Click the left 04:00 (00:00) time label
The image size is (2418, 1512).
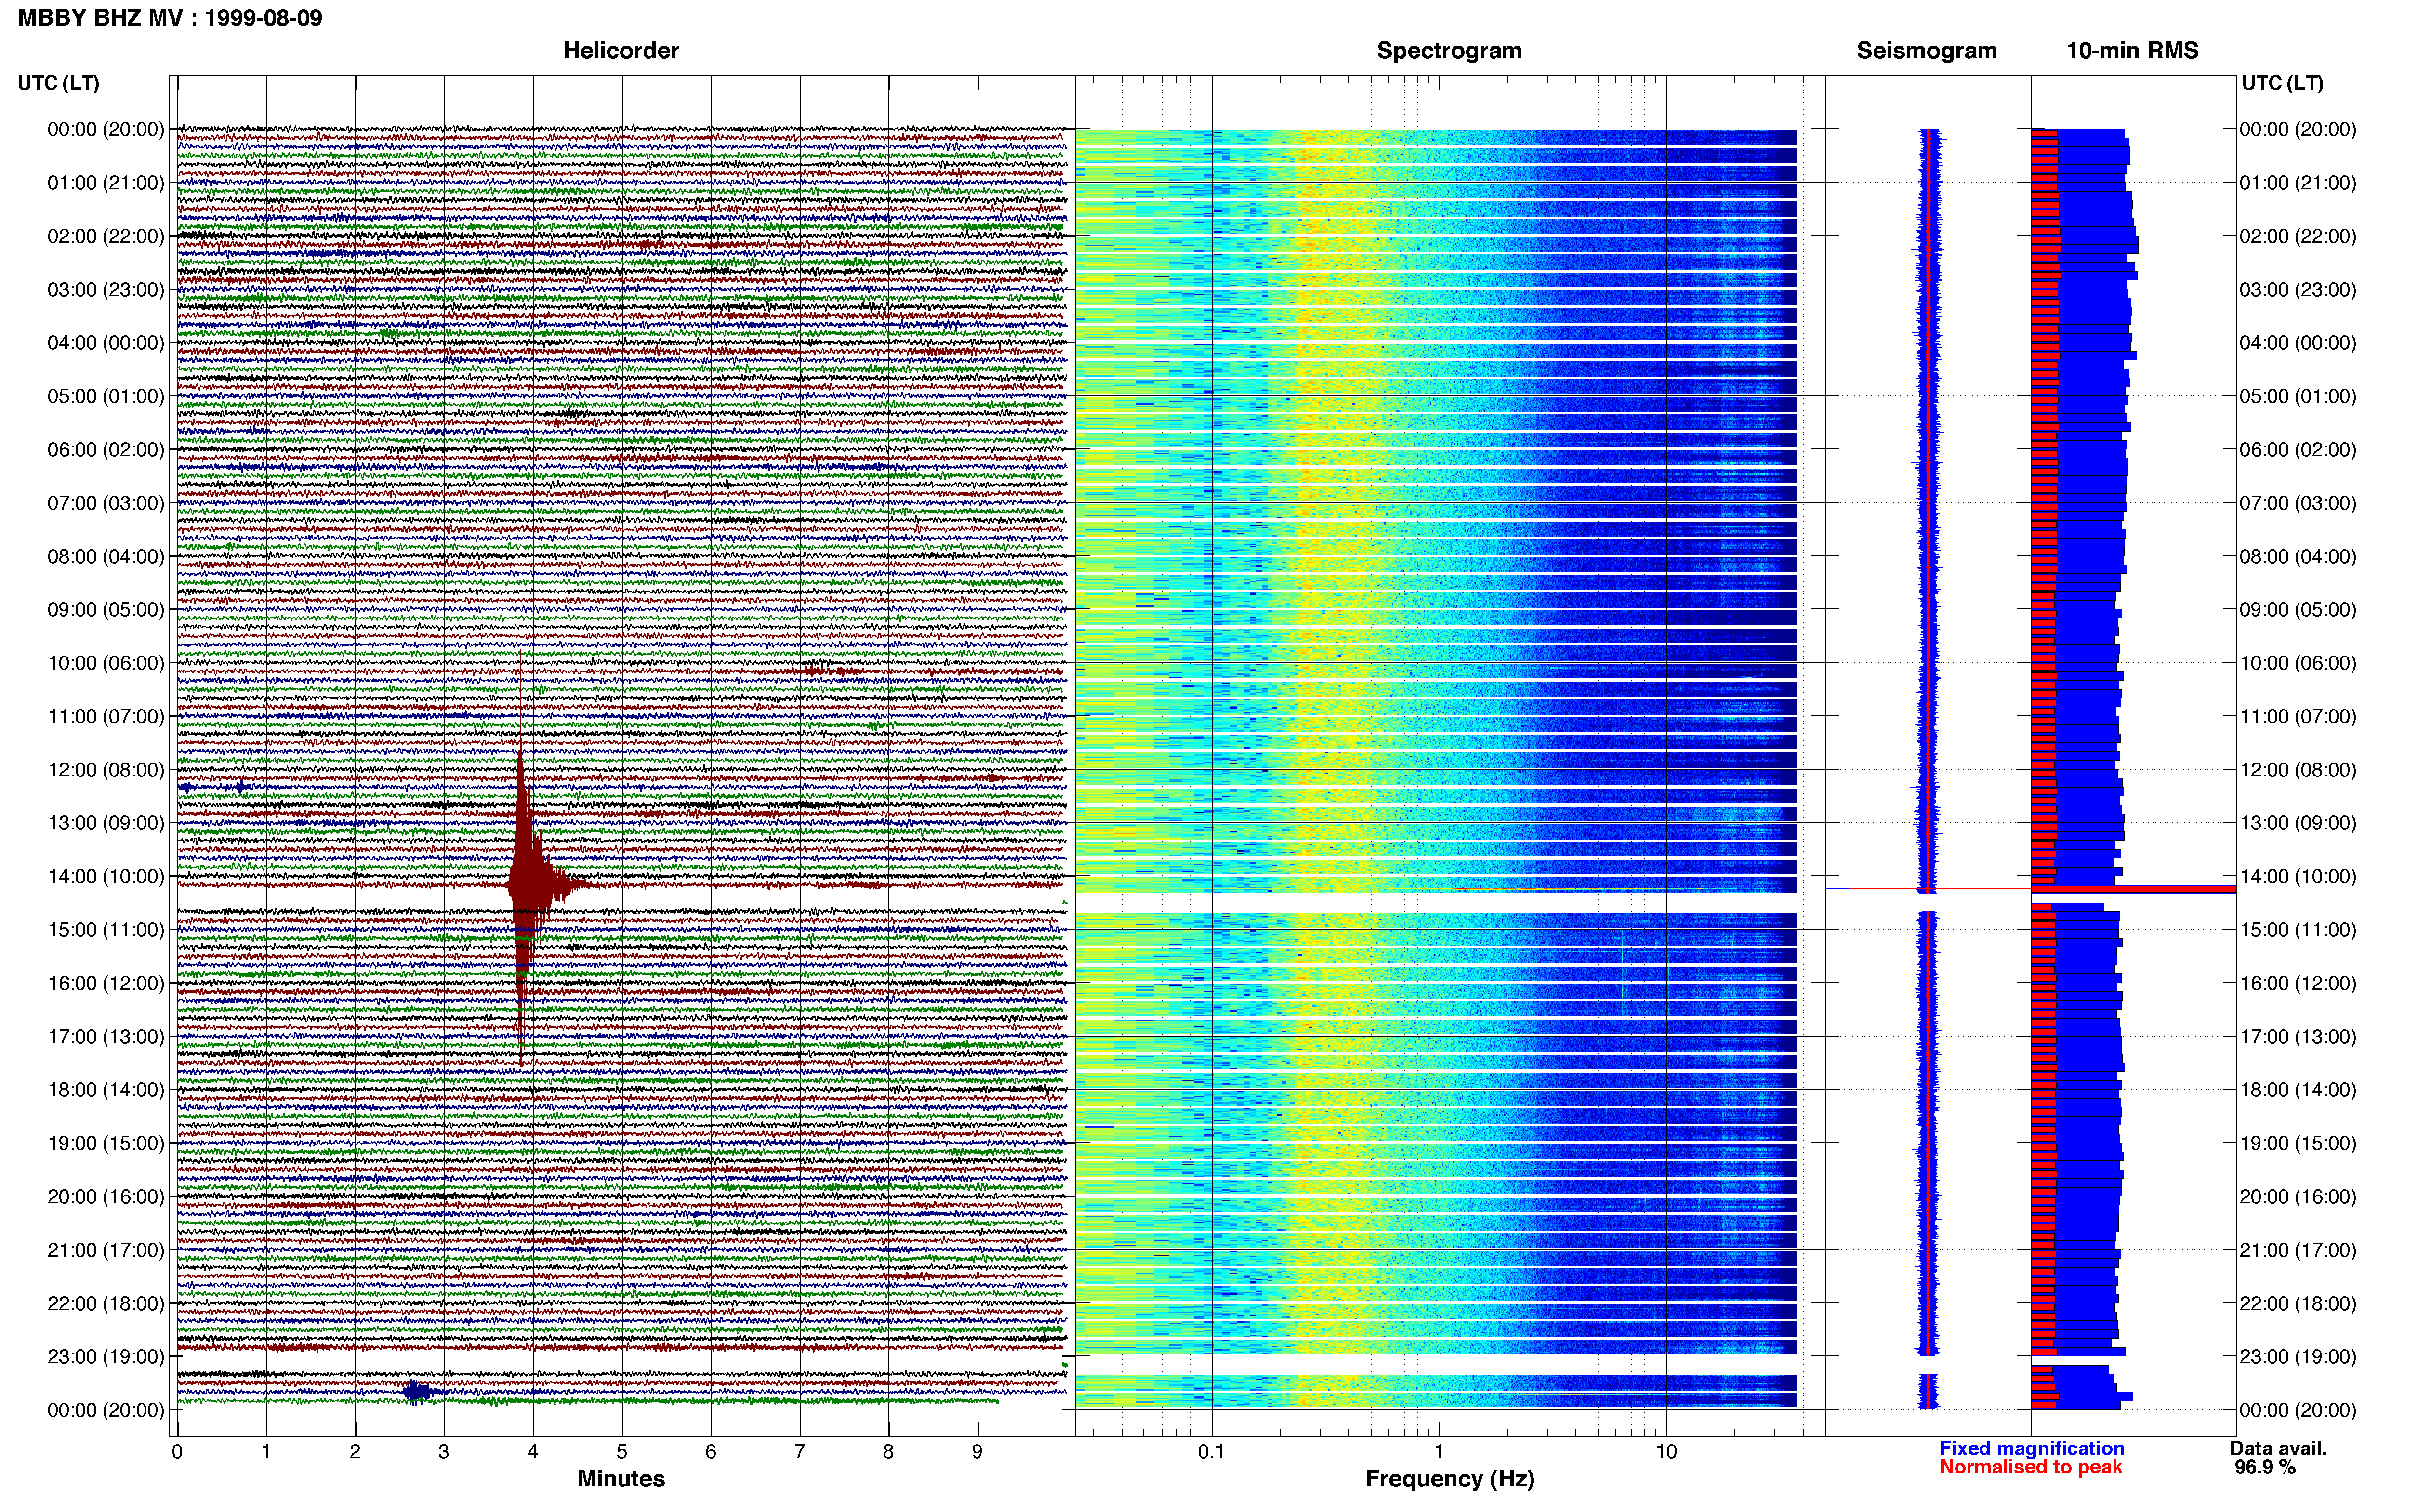(x=106, y=343)
